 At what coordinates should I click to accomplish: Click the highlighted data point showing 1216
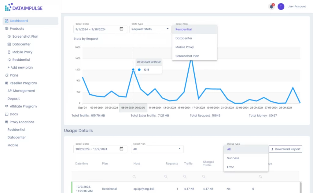click(x=133, y=70)
